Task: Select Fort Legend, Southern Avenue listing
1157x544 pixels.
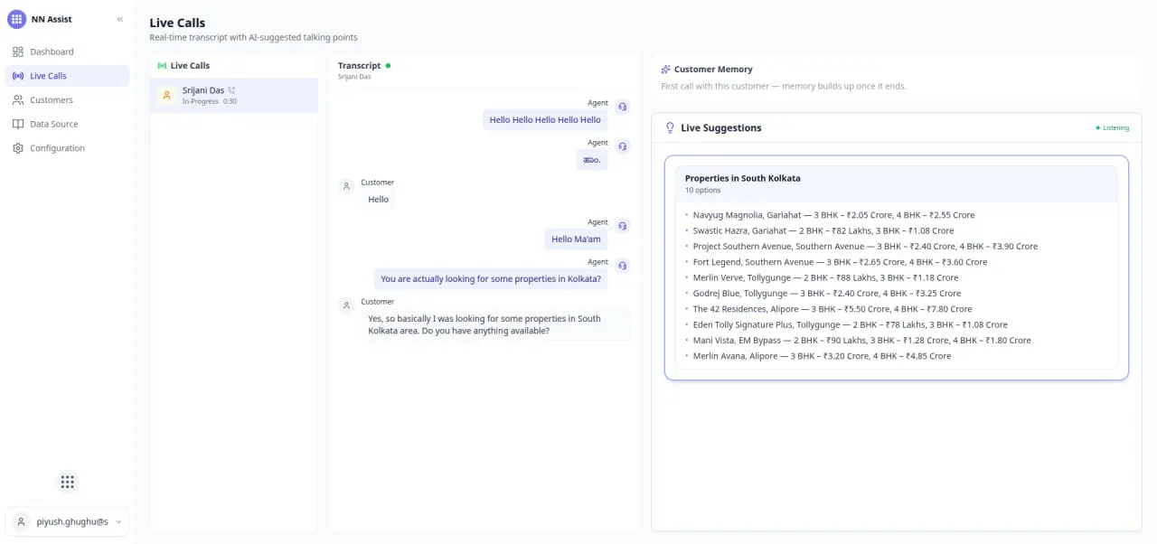Action: pyautogui.click(x=840, y=262)
